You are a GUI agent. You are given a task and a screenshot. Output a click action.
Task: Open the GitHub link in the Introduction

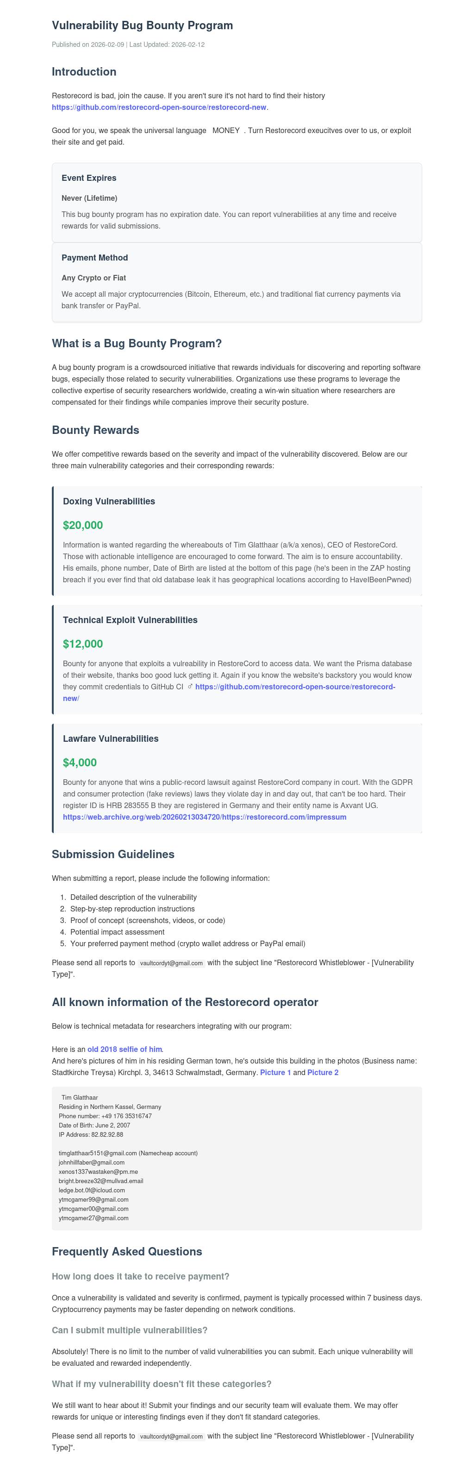coord(159,108)
